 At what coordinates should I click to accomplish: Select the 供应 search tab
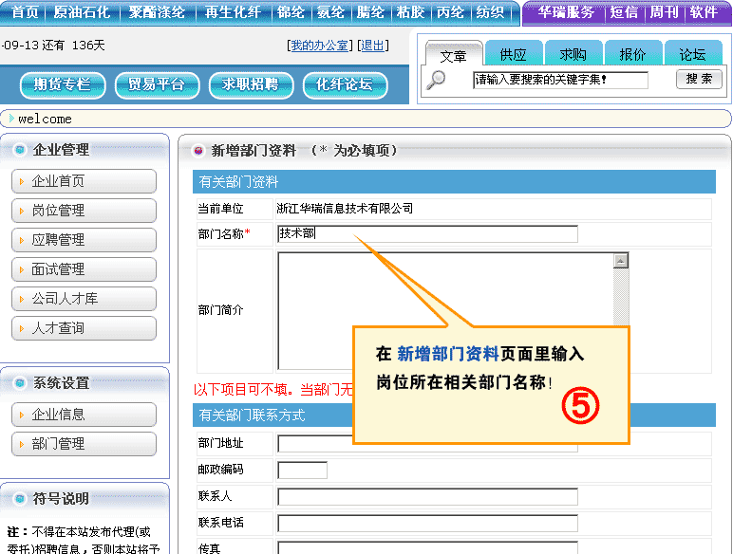[513, 55]
